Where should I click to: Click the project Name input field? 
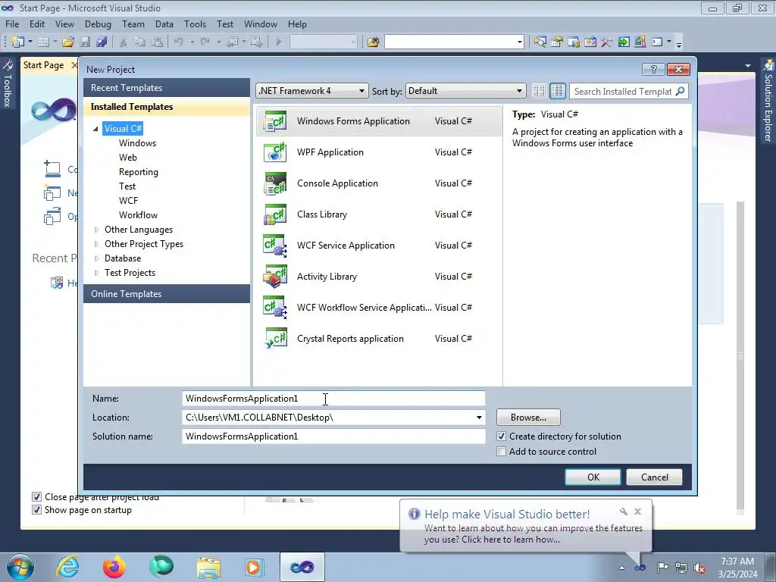333,399
